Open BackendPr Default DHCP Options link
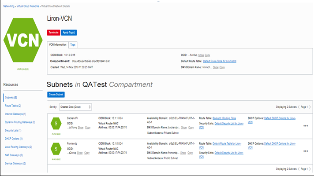Viewport: 314px width, 176px height. [x=280, y=118]
